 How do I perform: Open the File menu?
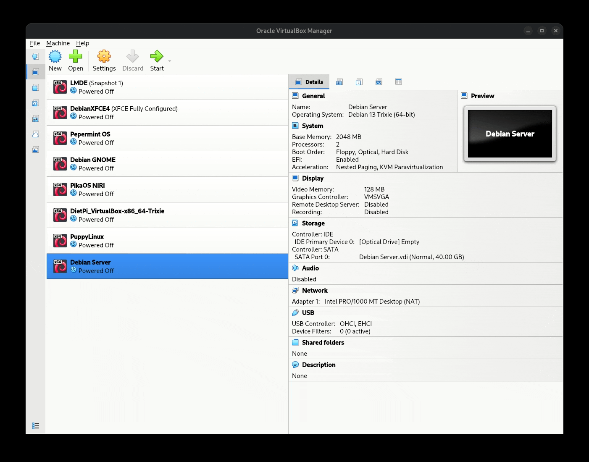[35, 43]
